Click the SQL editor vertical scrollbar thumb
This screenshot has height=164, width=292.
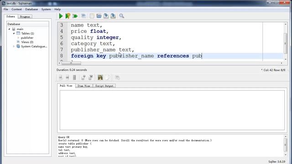point(286,43)
